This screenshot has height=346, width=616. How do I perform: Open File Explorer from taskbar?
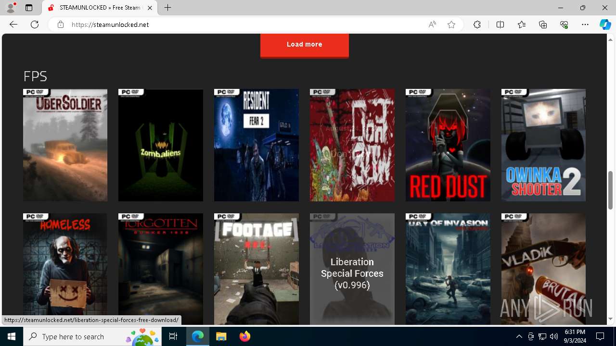pyautogui.click(x=221, y=336)
